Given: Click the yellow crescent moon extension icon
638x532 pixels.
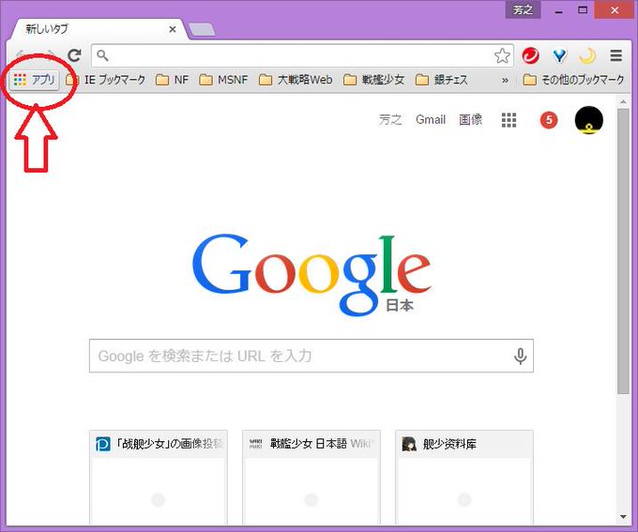Looking at the screenshot, I should [587, 55].
